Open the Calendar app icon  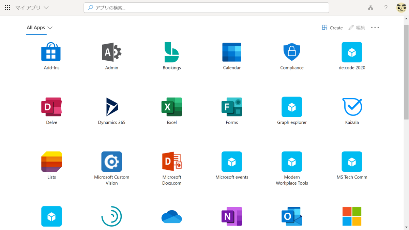pos(232,52)
